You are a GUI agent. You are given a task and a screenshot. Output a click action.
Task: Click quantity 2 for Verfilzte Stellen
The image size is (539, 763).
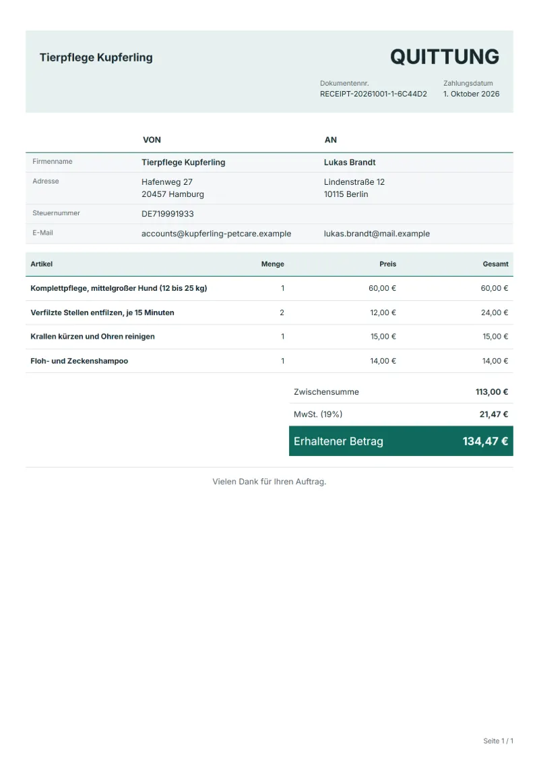282,313
